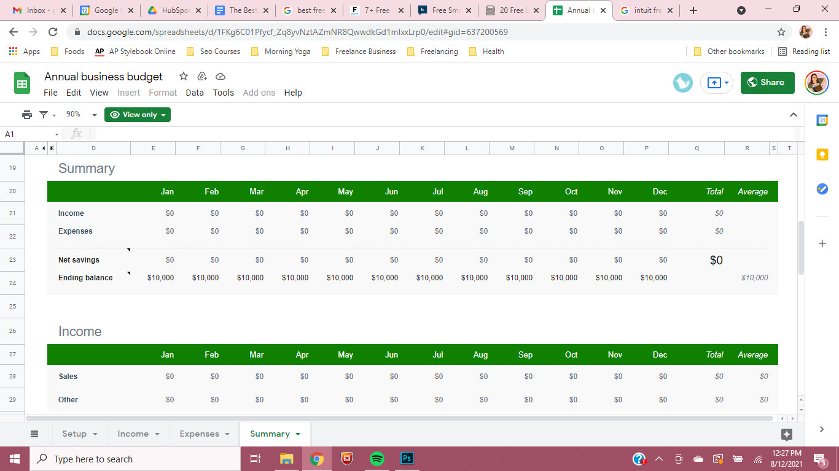The height and width of the screenshot is (471, 839).
Task: Select column header E
Action: (153, 148)
